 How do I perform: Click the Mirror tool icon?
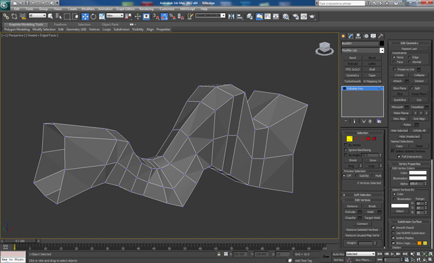coord(231,16)
